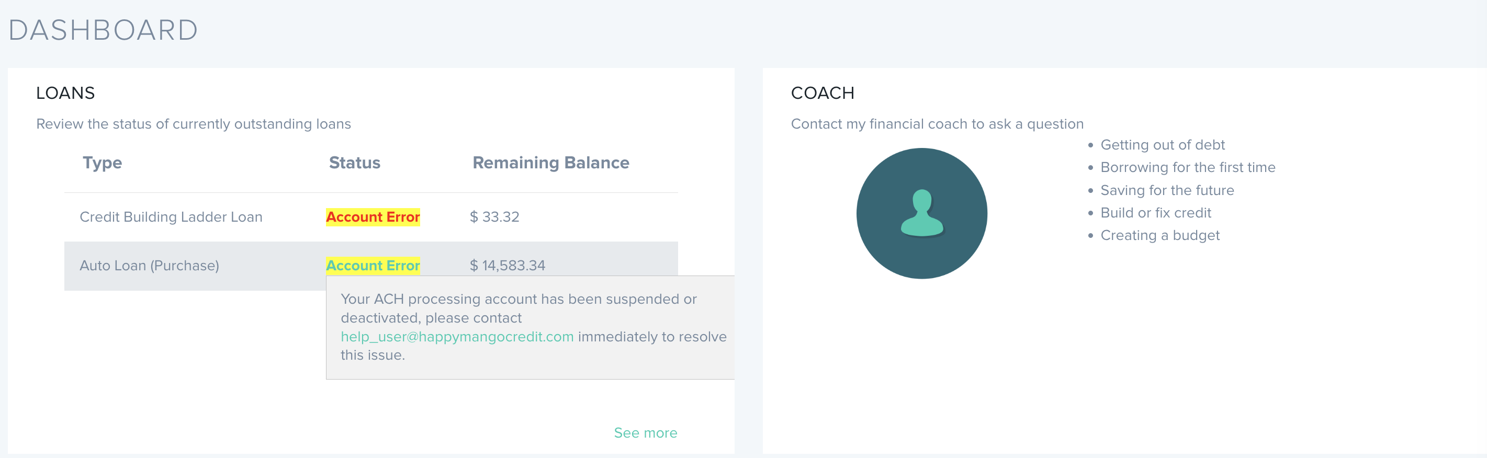Click the $ 14,583.34 remaining balance
Image resolution: width=1487 pixels, height=458 pixels.
[507, 266]
